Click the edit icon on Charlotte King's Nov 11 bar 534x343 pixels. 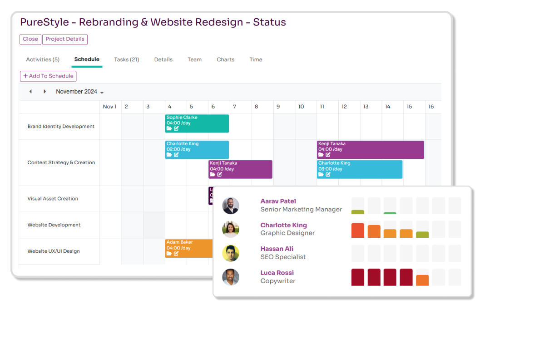coord(328,174)
